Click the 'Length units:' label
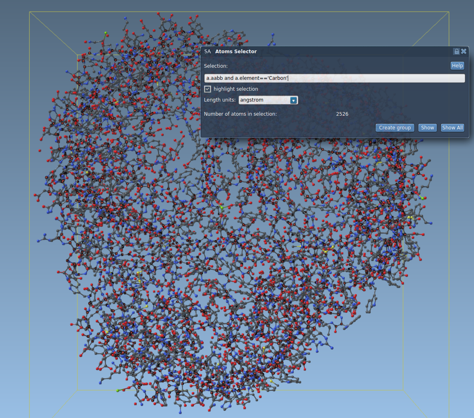The height and width of the screenshot is (418, 474). pos(220,100)
